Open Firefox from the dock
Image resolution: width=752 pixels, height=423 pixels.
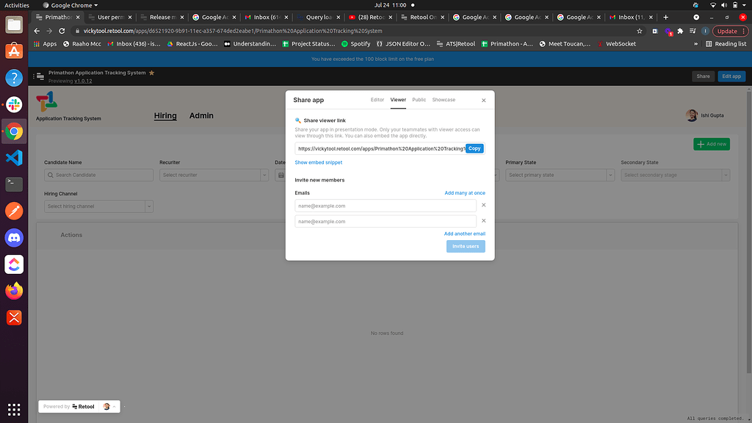click(14, 291)
